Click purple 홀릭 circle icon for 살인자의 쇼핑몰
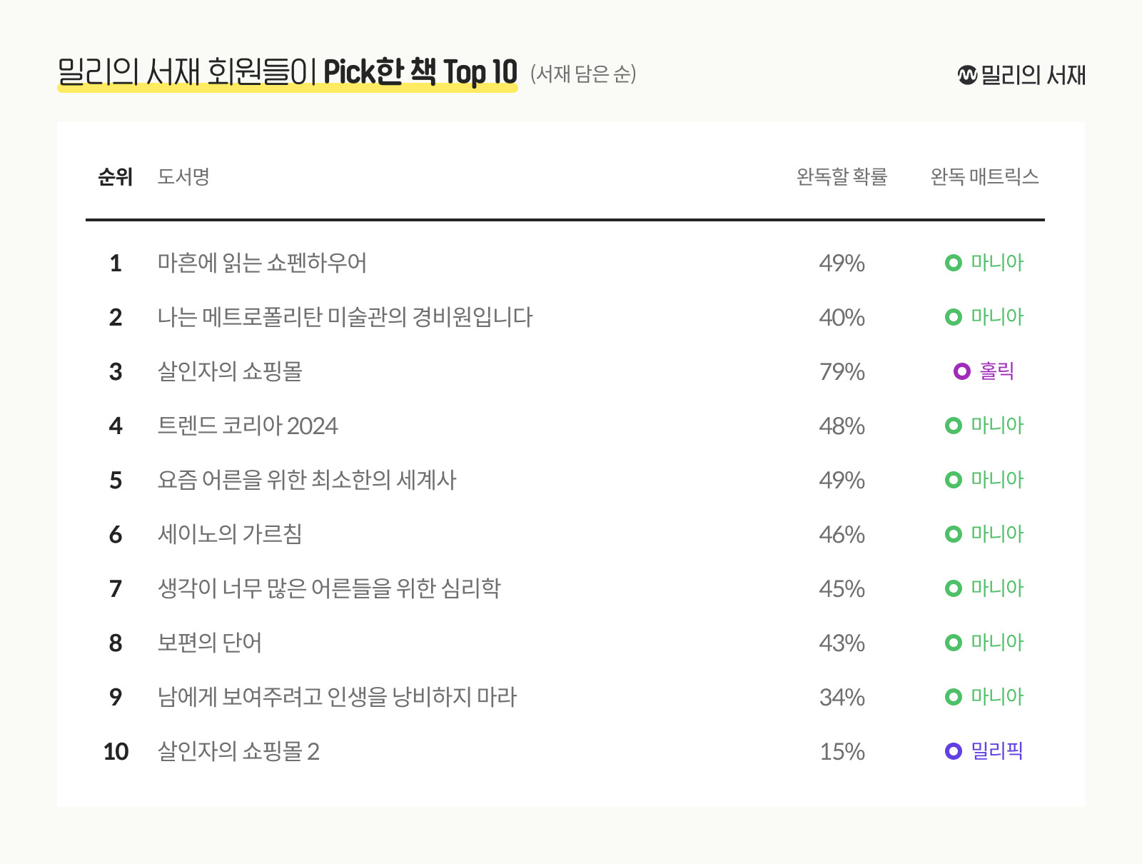This screenshot has height=864, width=1142. [961, 371]
